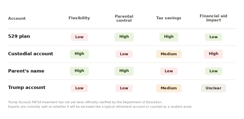Click the Custodial account row label
This screenshot has height=119, width=244.
[x=31, y=54]
